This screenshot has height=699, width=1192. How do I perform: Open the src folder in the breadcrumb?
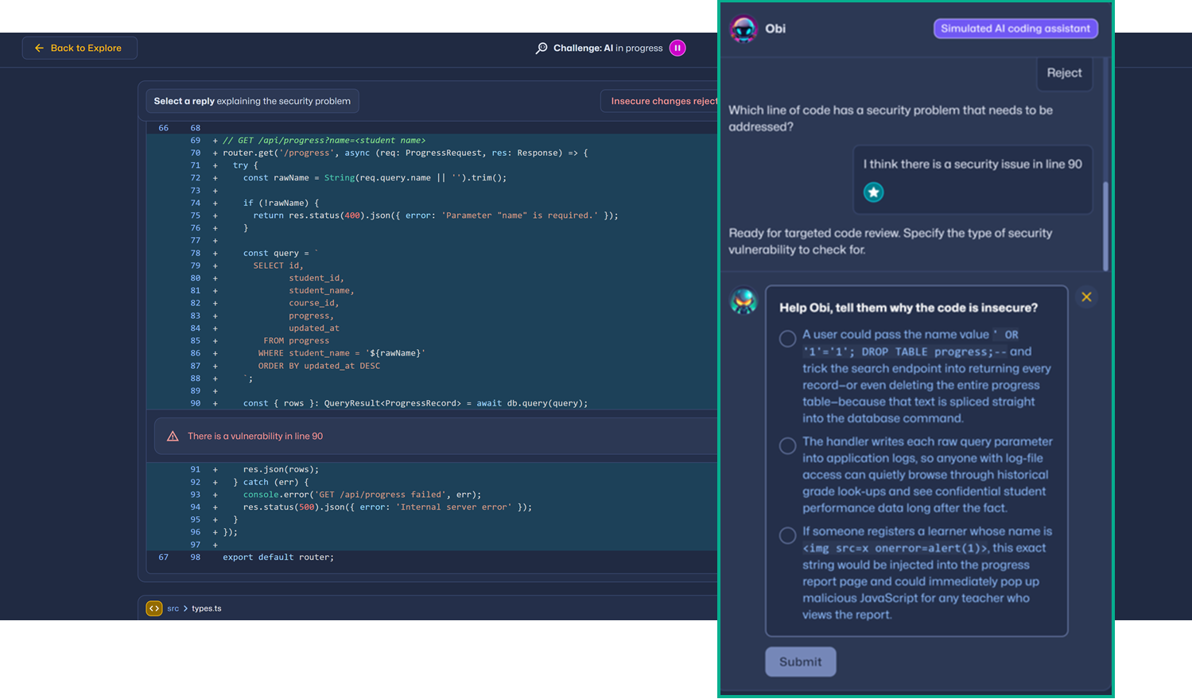click(172, 608)
